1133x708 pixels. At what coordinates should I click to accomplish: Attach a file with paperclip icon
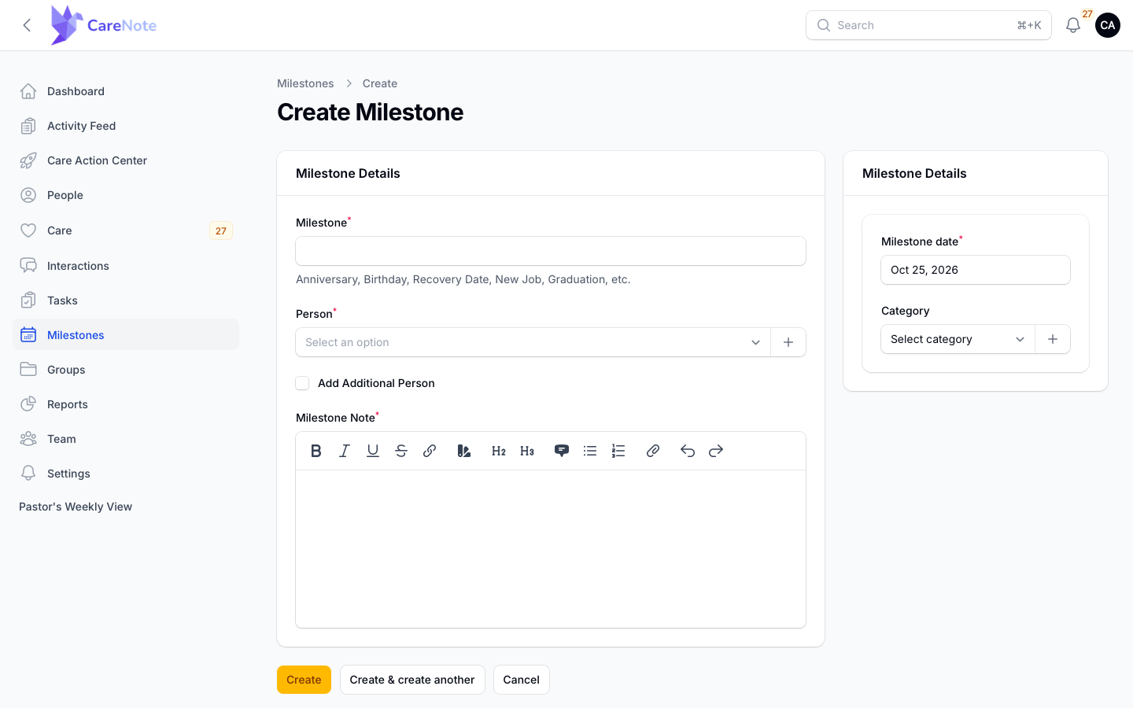point(653,451)
